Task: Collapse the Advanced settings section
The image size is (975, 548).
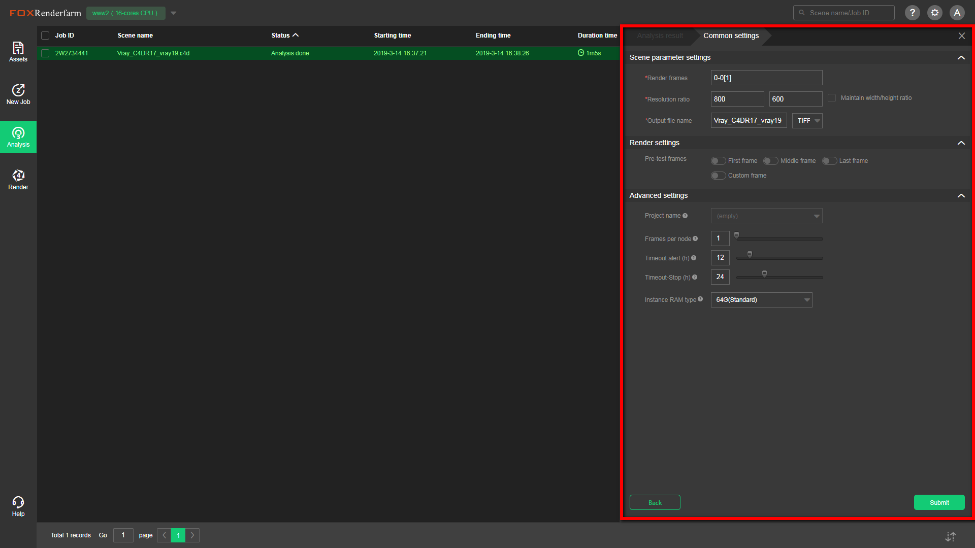Action: pyautogui.click(x=961, y=195)
